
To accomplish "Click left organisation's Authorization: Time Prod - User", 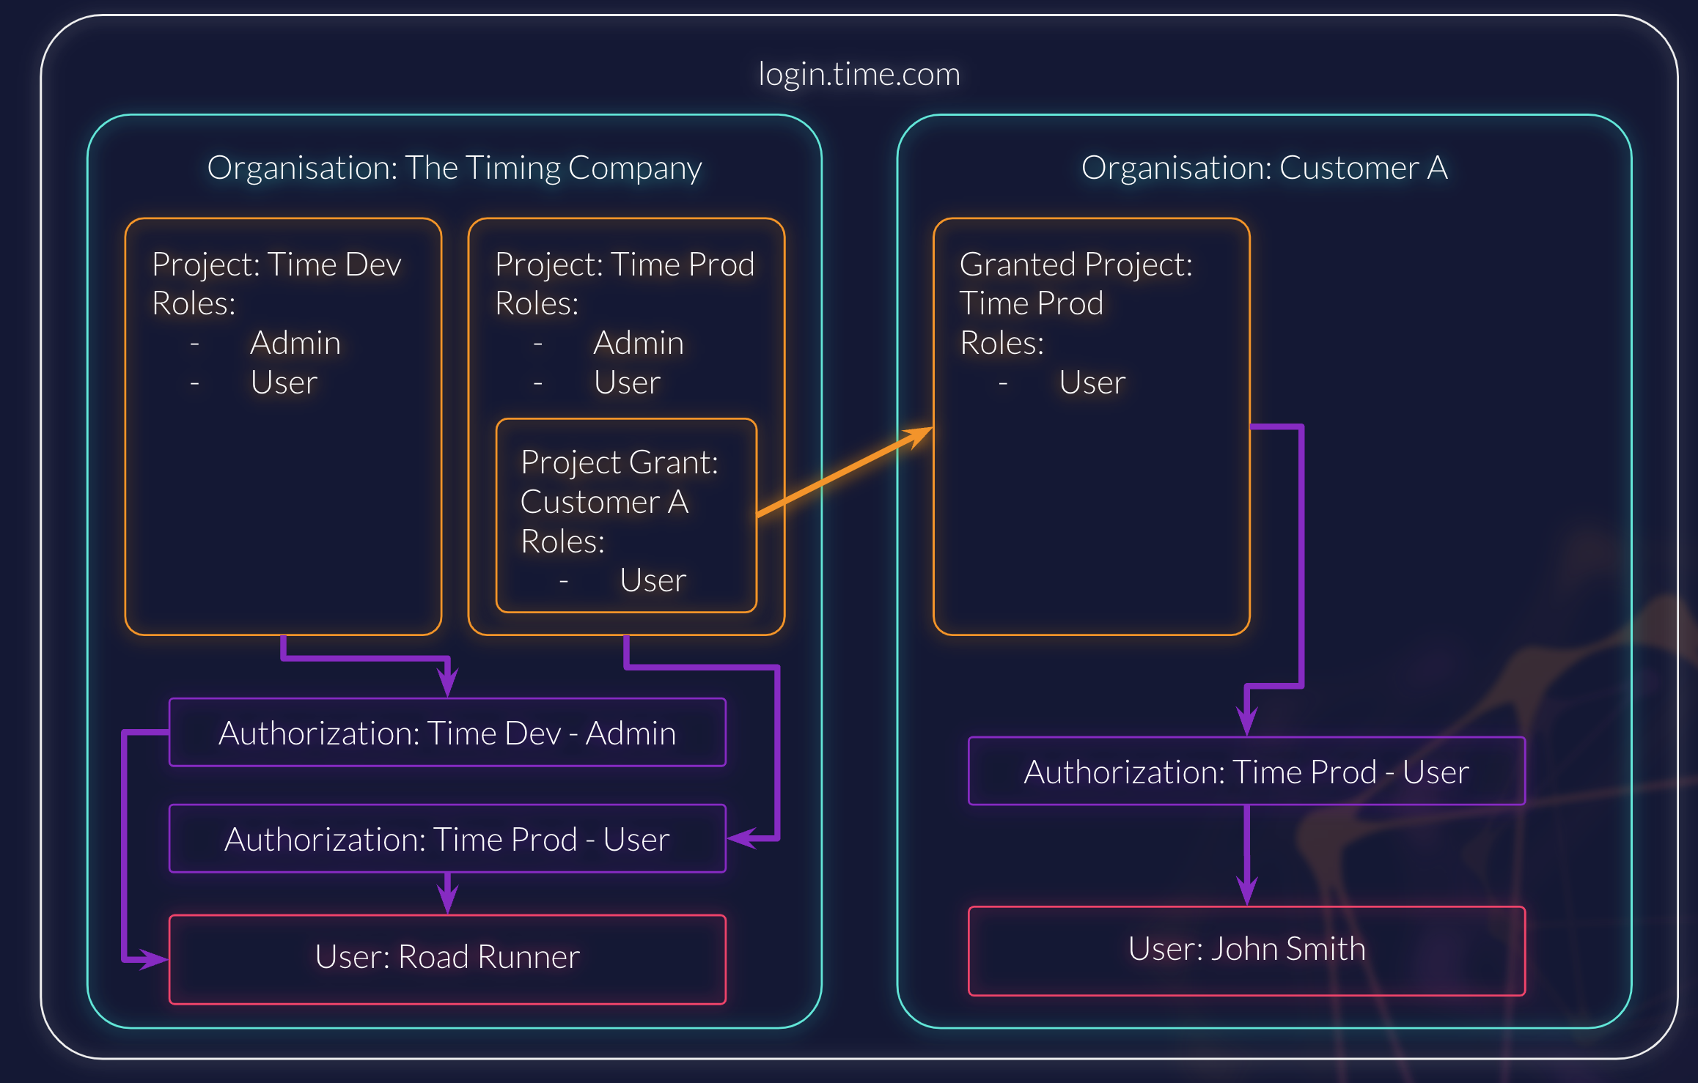I will click(x=447, y=839).
